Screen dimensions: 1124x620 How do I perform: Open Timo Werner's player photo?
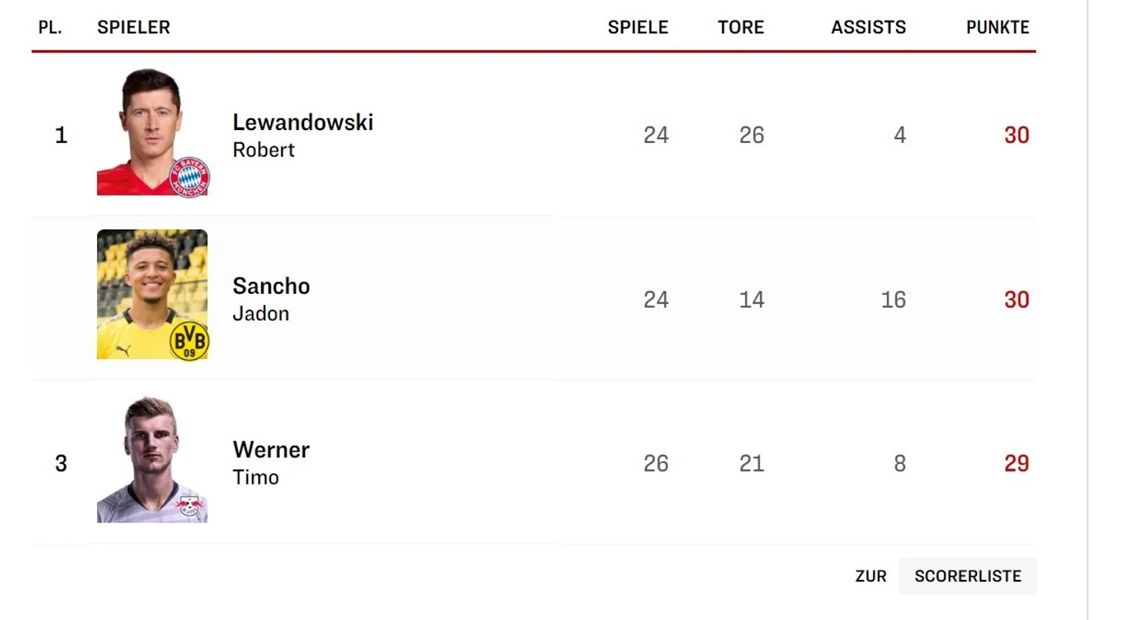[x=152, y=458]
